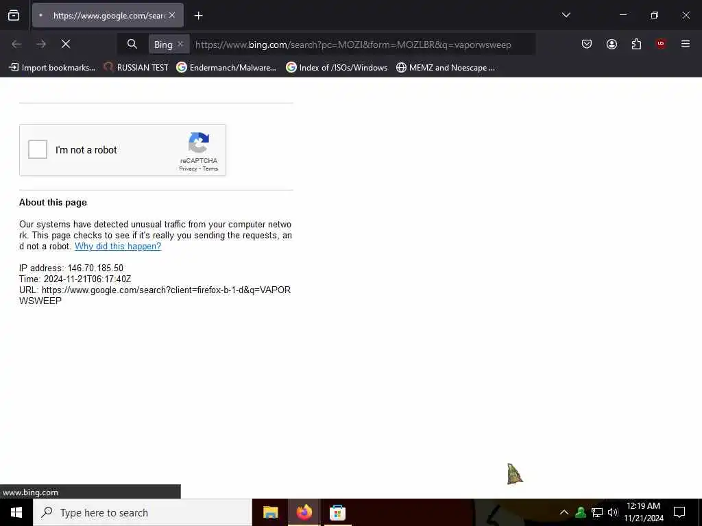Open the list all tabs dropdown

pos(566,15)
